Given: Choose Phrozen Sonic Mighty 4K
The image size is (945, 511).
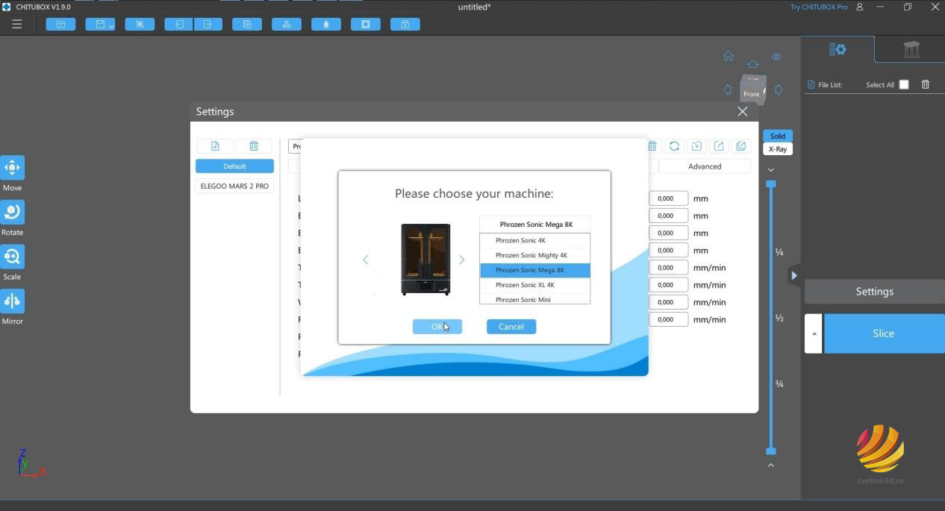Looking at the screenshot, I should [x=534, y=255].
